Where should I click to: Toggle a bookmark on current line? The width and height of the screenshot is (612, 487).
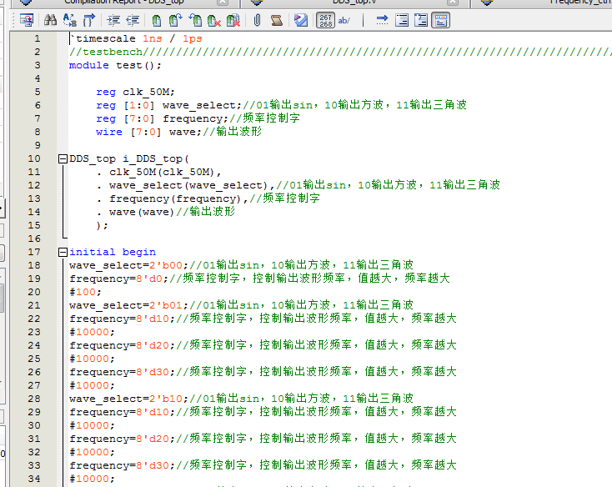[157, 20]
